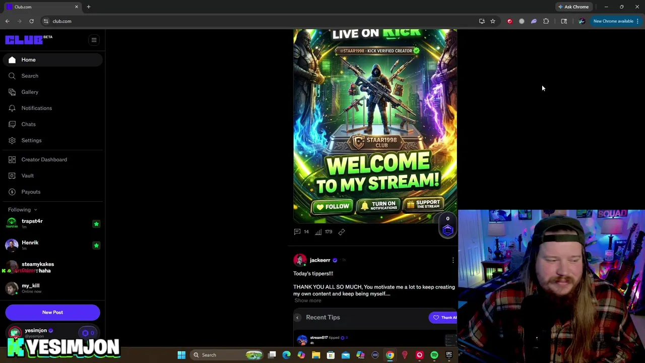Go back from Recent Tips panel
The image size is (645, 363).
tap(297, 318)
